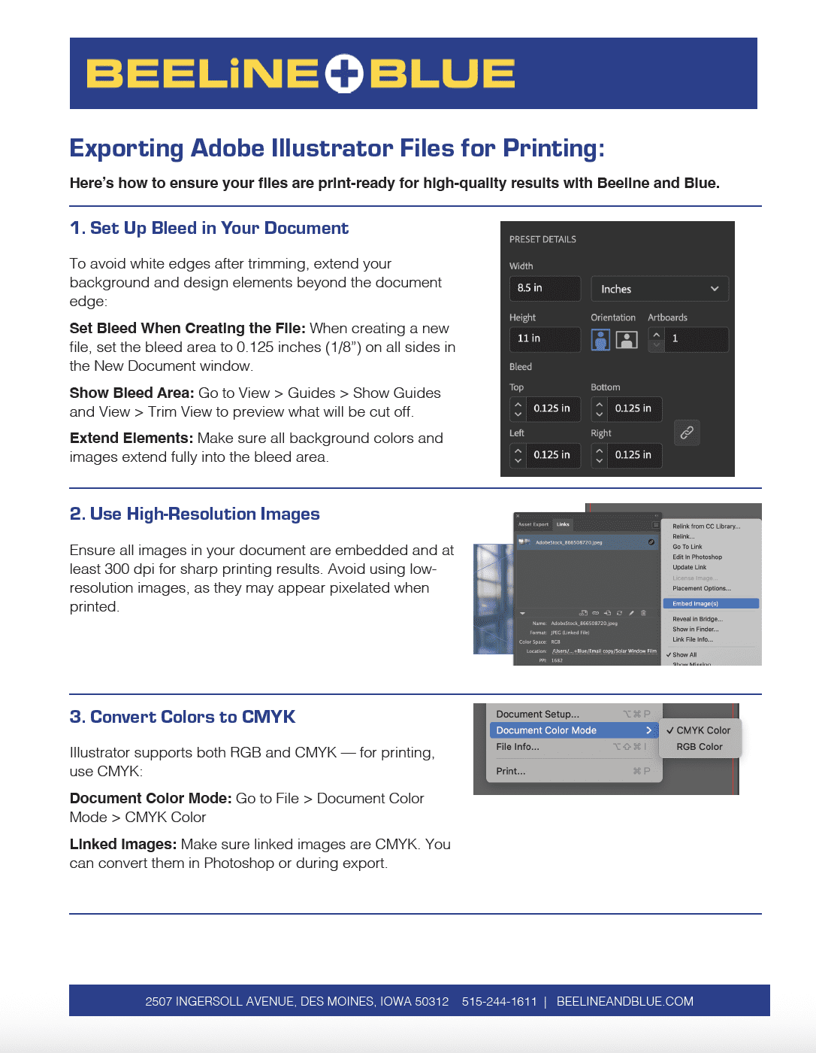Open the Inches units dropdown
Viewport: 816px width, 1053px height.
pos(660,289)
